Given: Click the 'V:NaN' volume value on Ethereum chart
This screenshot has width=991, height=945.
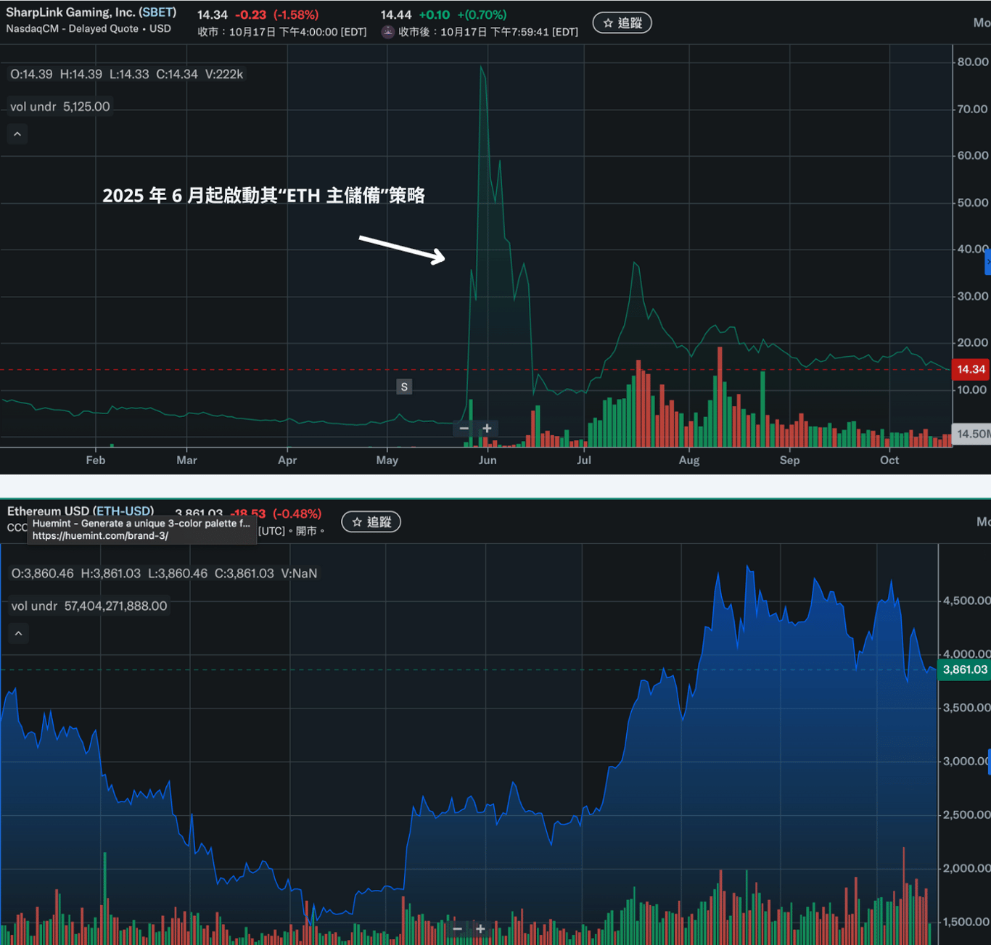Looking at the screenshot, I should pyautogui.click(x=299, y=573).
